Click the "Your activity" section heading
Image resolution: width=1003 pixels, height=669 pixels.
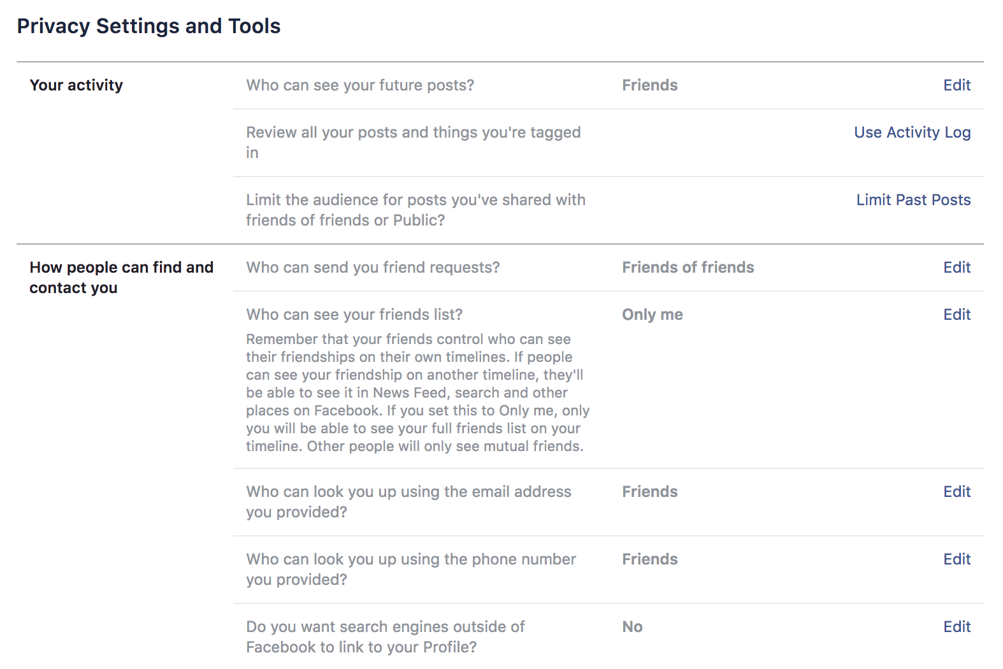click(76, 85)
